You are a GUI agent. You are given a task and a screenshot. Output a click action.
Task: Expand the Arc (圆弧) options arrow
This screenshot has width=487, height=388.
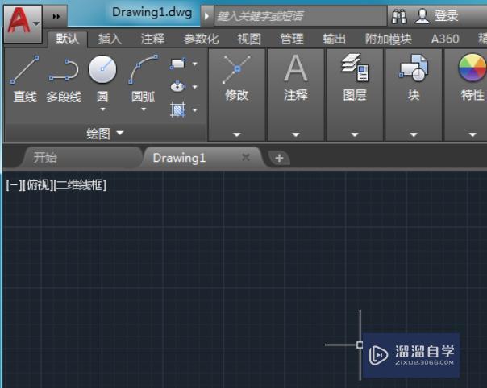click(144, 109)
